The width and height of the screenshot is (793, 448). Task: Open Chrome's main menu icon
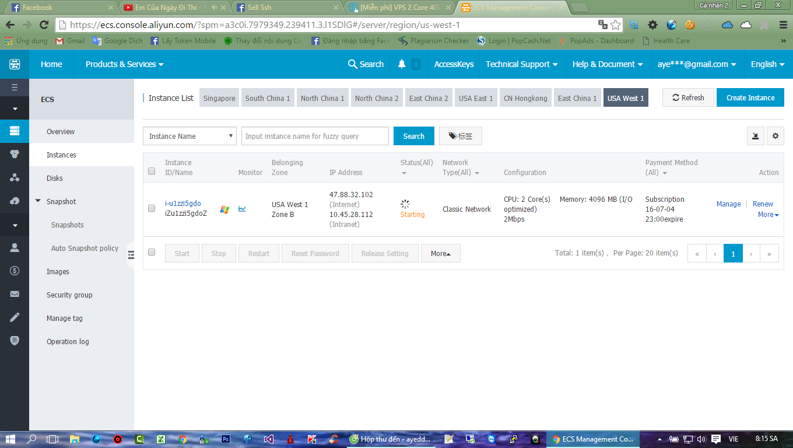point(783,25)
